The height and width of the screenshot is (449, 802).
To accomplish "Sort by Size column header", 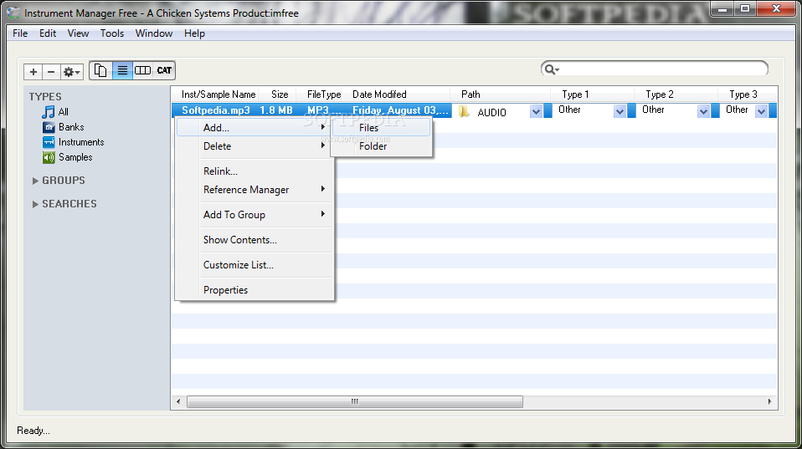I will 280,94.
